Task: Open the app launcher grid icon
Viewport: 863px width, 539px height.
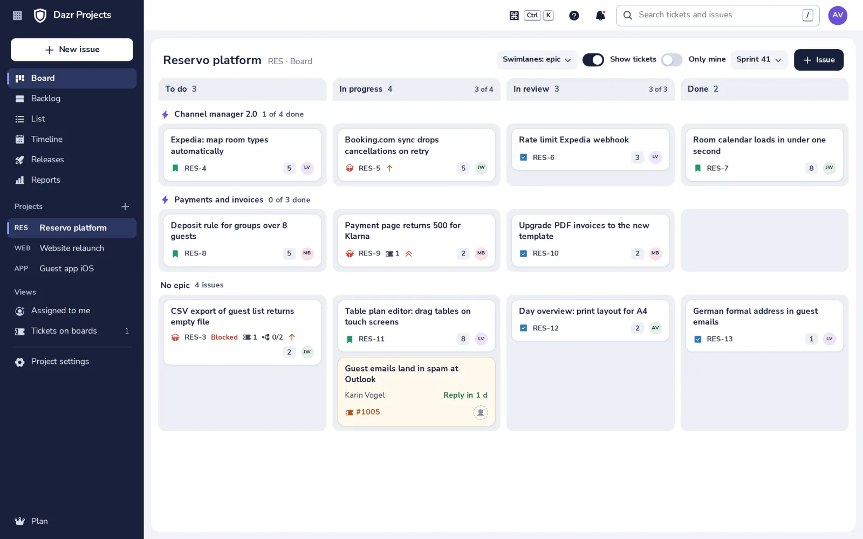Action: click(x=17, y=16)
